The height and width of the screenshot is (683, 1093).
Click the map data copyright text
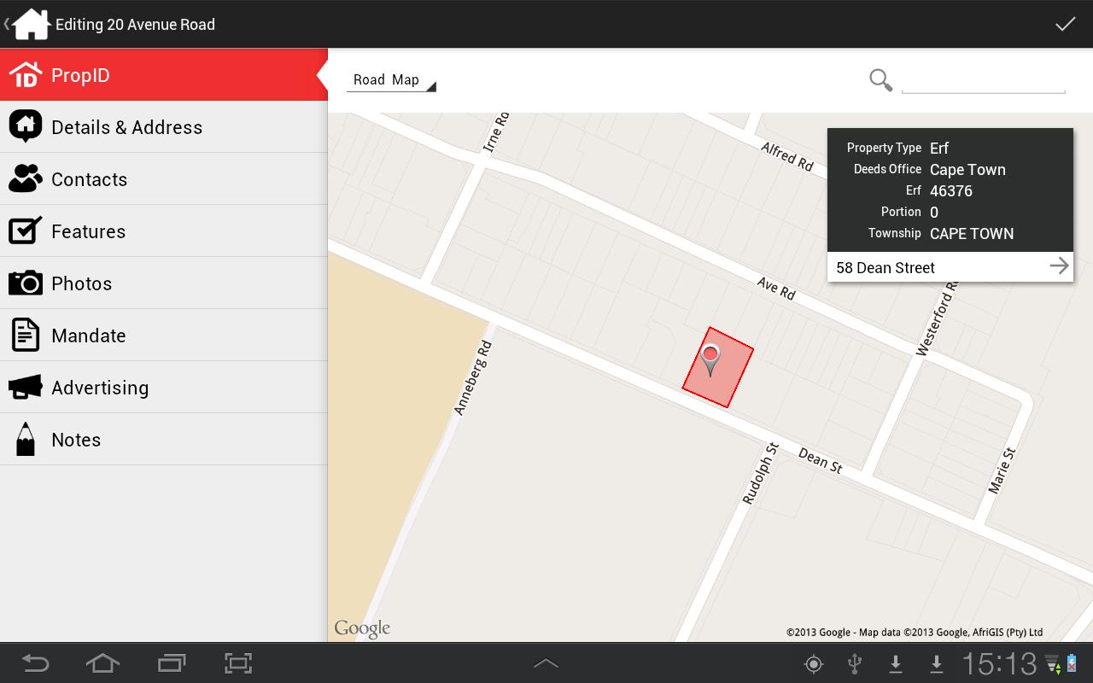pos(915,633)
